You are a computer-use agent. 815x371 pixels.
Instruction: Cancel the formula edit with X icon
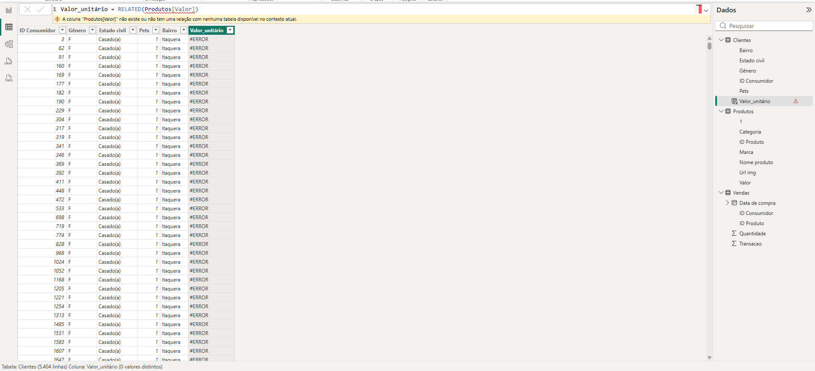pos(27,9)
